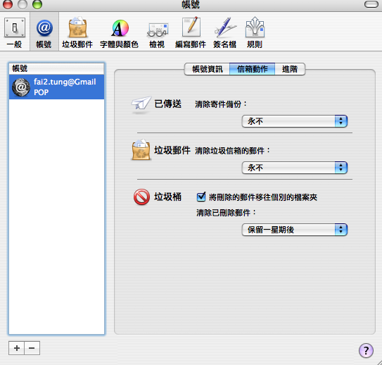The image size is (382, 365).
Task: Open the 簽名檔 signatures preferences icon
Action: click(225, 32)
